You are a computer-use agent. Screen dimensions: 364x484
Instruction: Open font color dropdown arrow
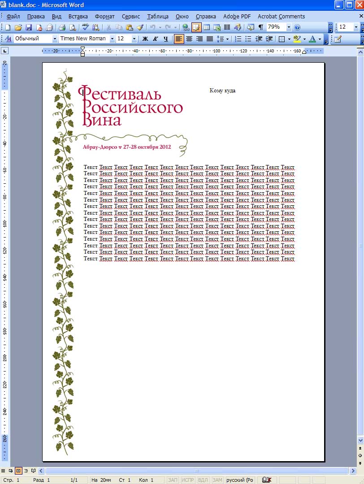320,39
